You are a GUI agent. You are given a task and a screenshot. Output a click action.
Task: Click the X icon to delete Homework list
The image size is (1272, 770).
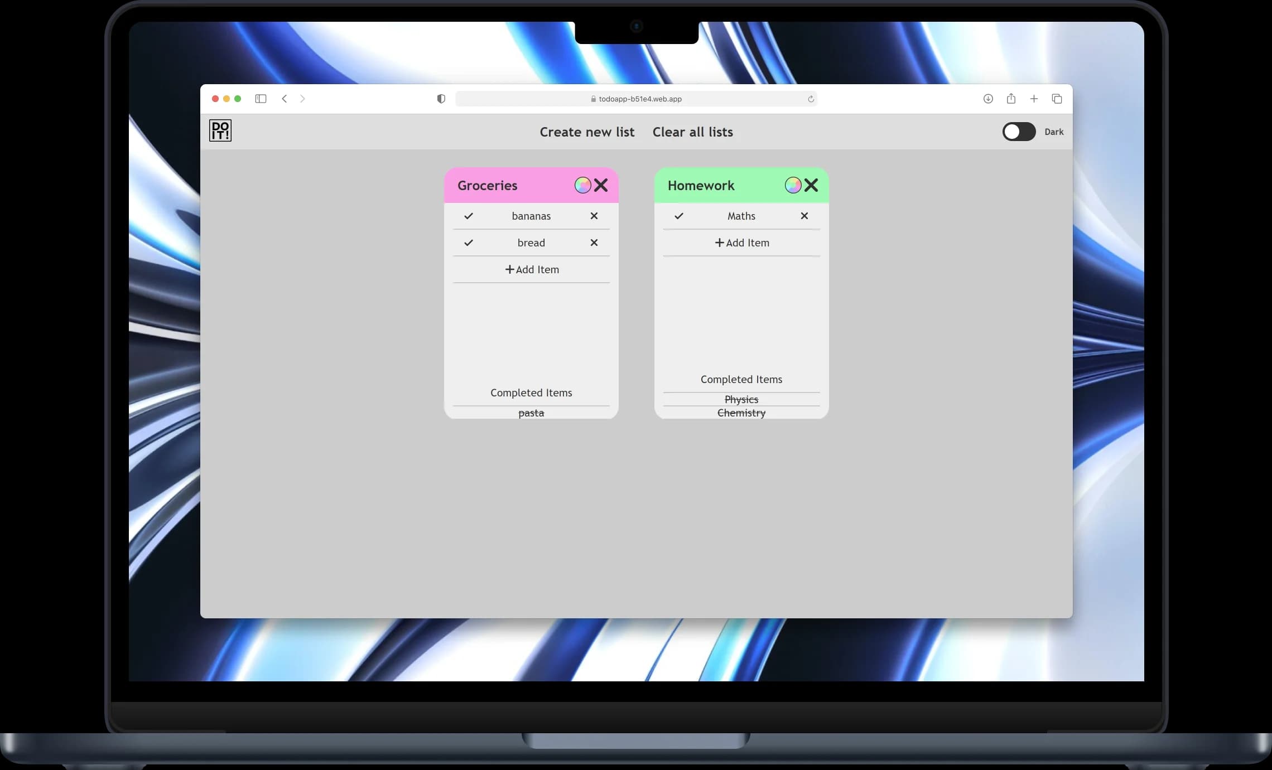pyautogui.click(x=810, y=185)
